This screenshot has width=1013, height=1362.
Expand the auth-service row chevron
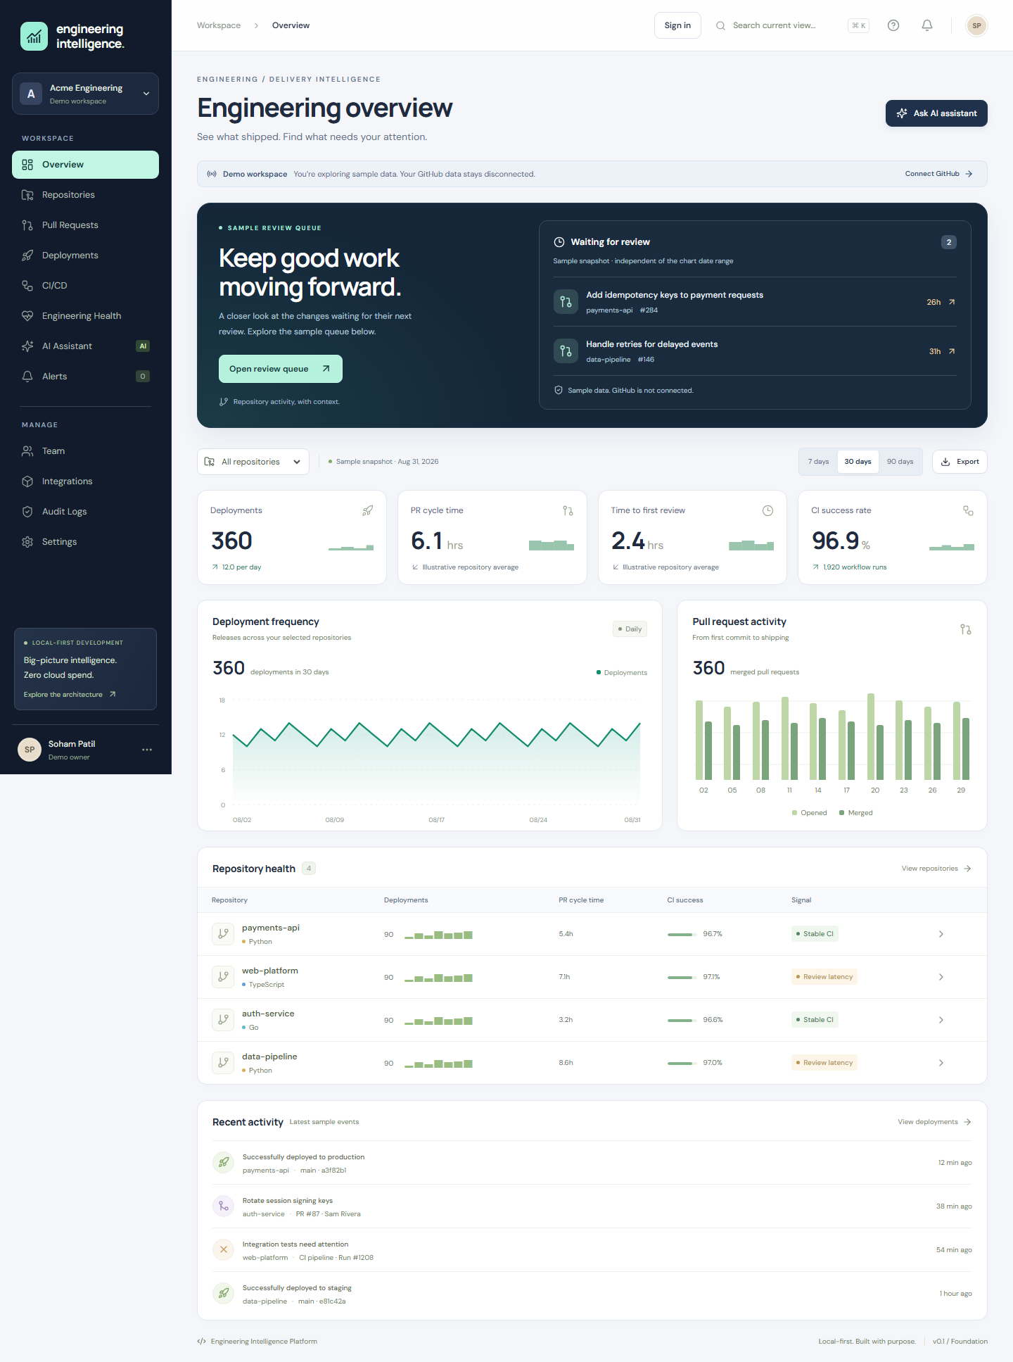[x=941, y=1020]
